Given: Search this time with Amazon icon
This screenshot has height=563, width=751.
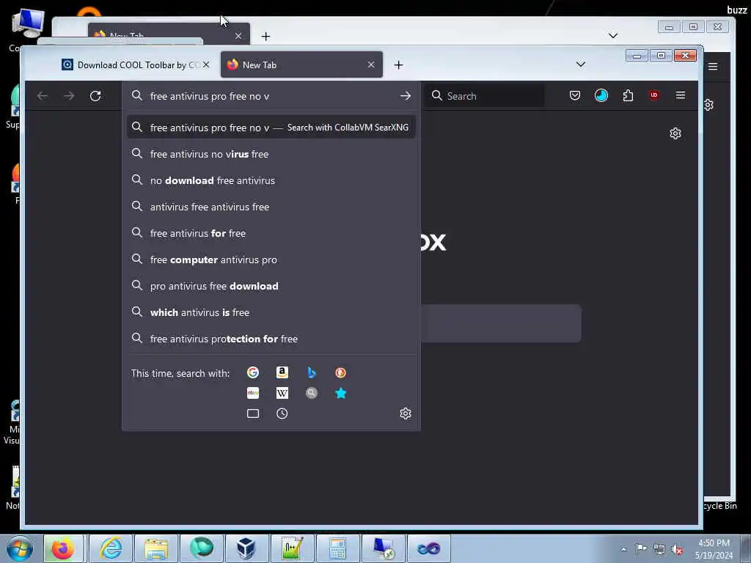Looking at the screenshot, I should click(x=282, y=372).
